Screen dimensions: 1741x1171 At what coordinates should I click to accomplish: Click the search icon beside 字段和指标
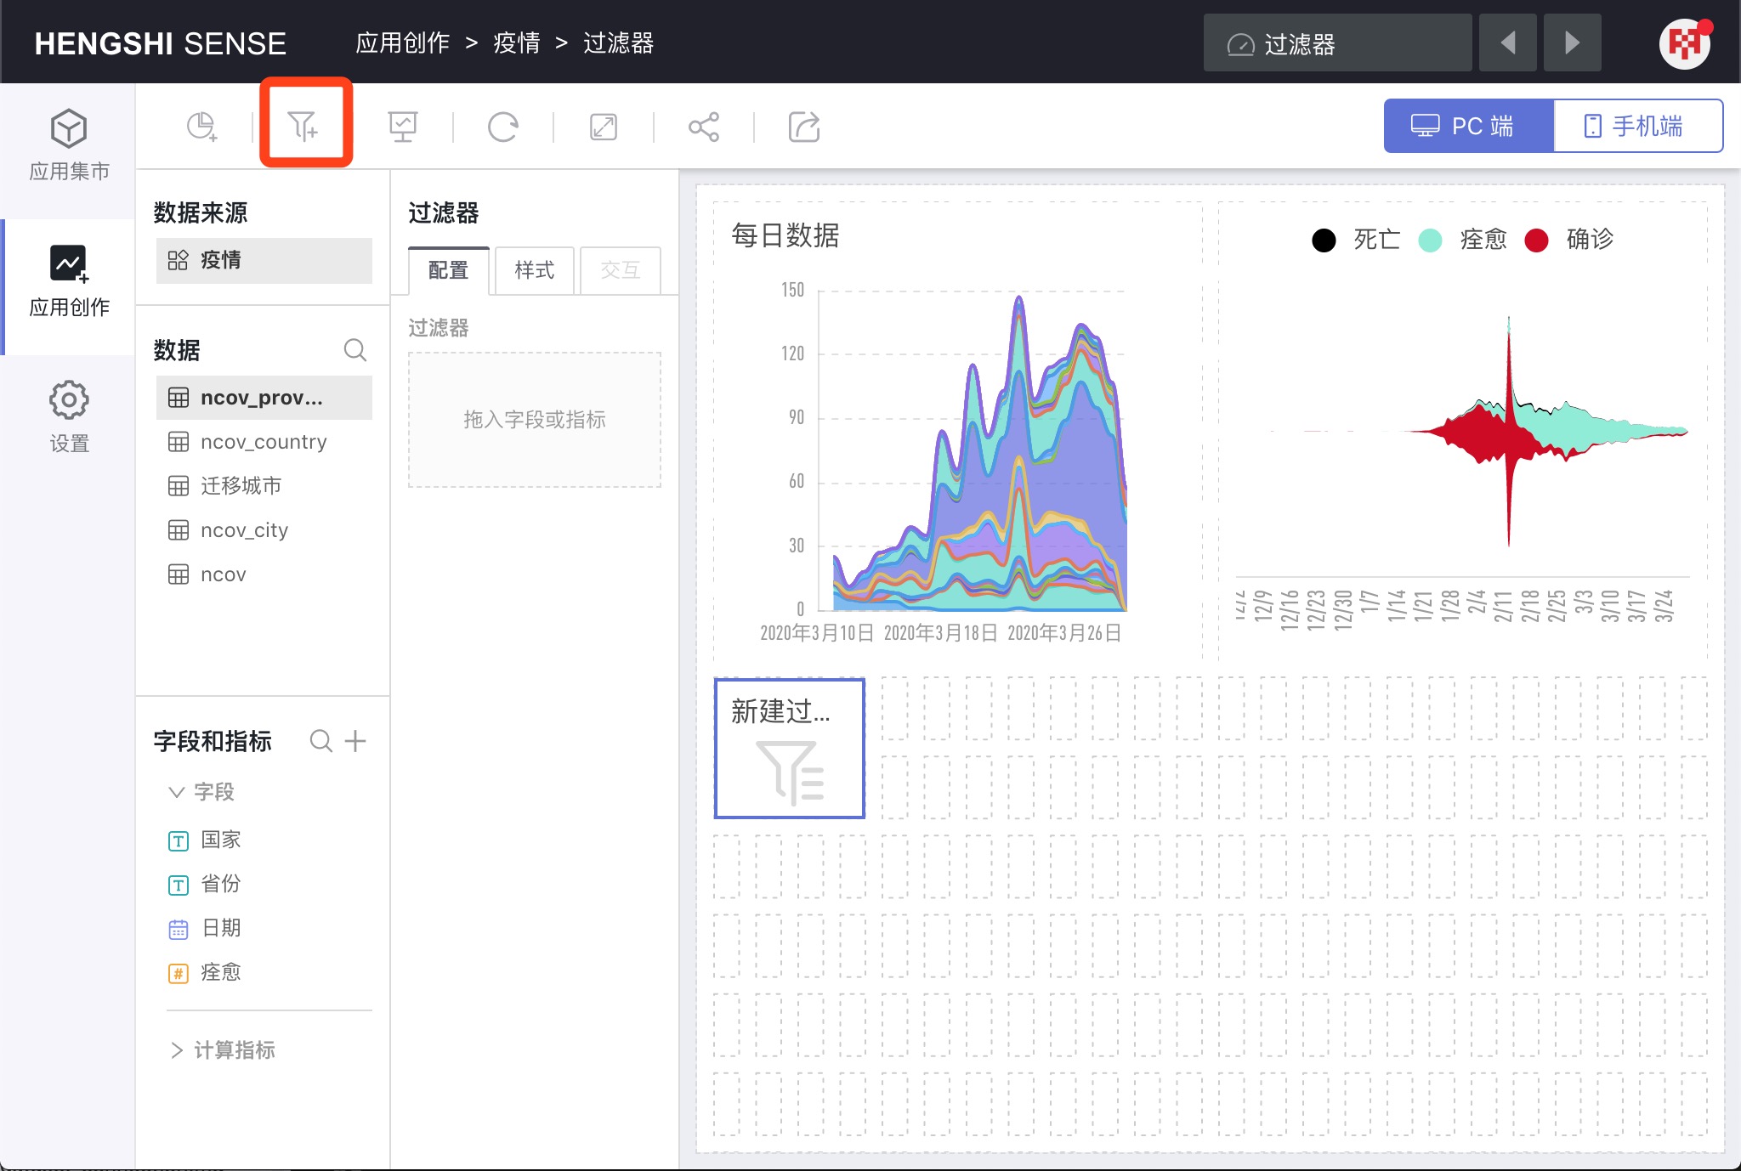coord(321,741)
